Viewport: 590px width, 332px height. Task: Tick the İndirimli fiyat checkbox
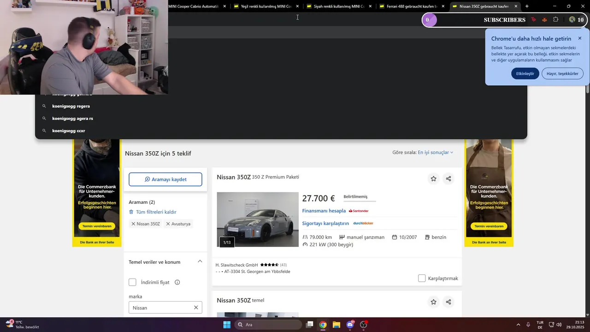tap(133, 282)
